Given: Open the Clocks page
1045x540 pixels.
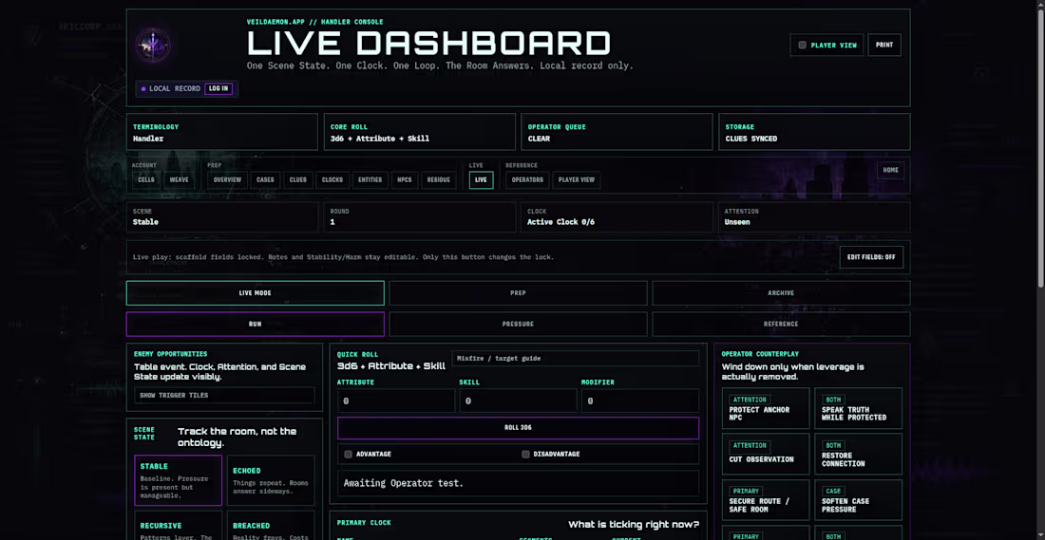Looking at the screenshot, I should click(x=332, y=179).
